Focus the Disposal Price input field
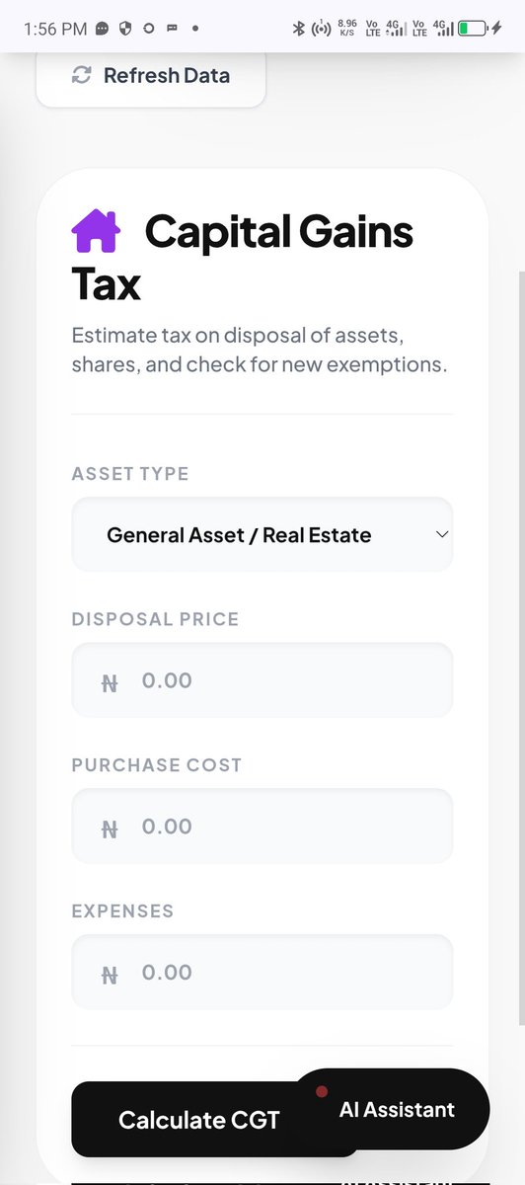The image size is (525, 1185). point(262,680)
